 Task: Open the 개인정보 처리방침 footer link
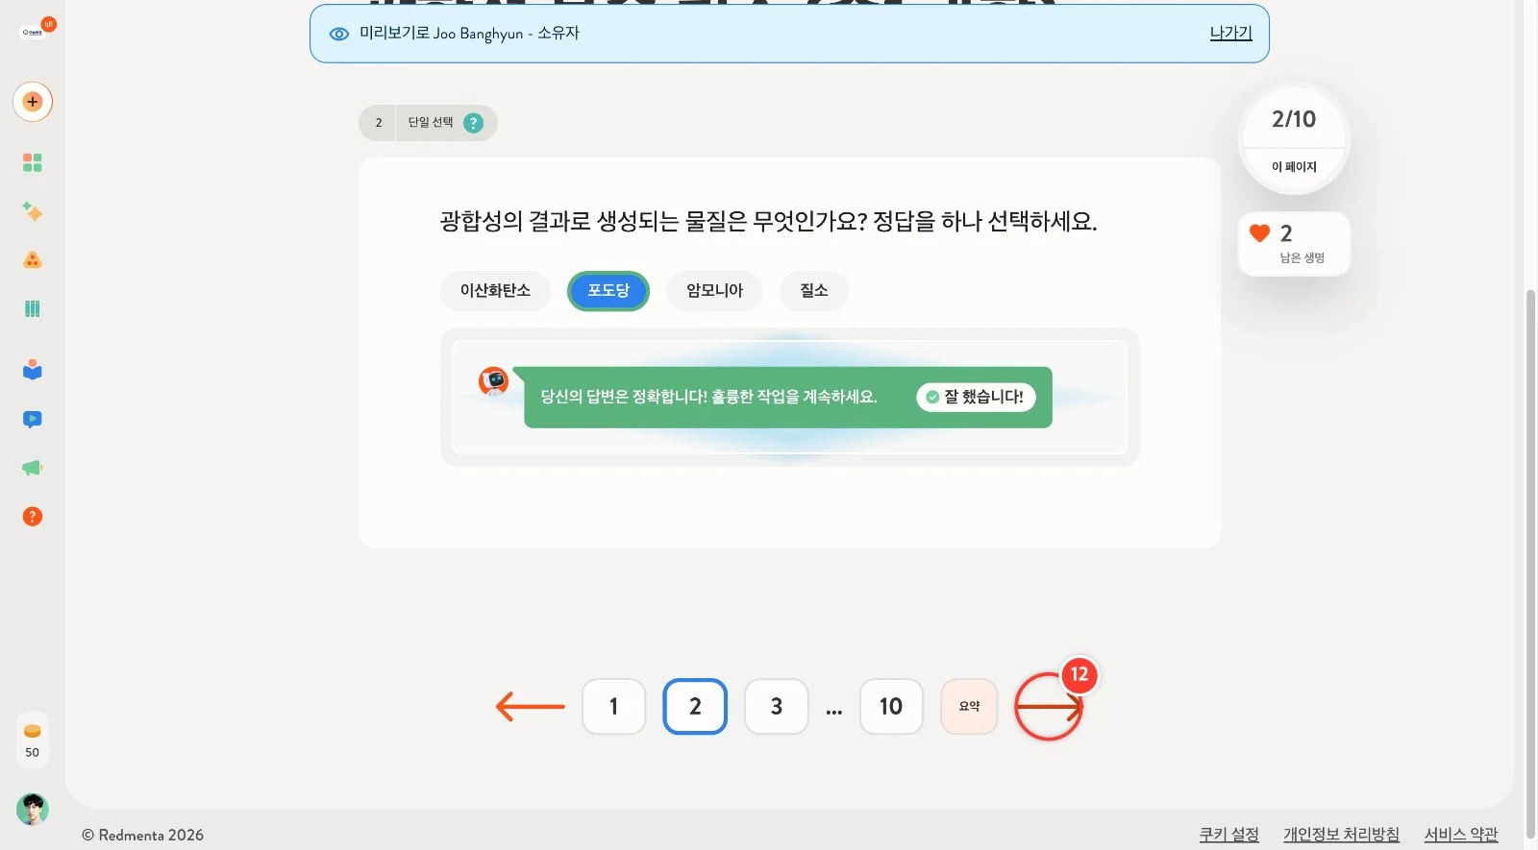click(x=1341, y=835)
